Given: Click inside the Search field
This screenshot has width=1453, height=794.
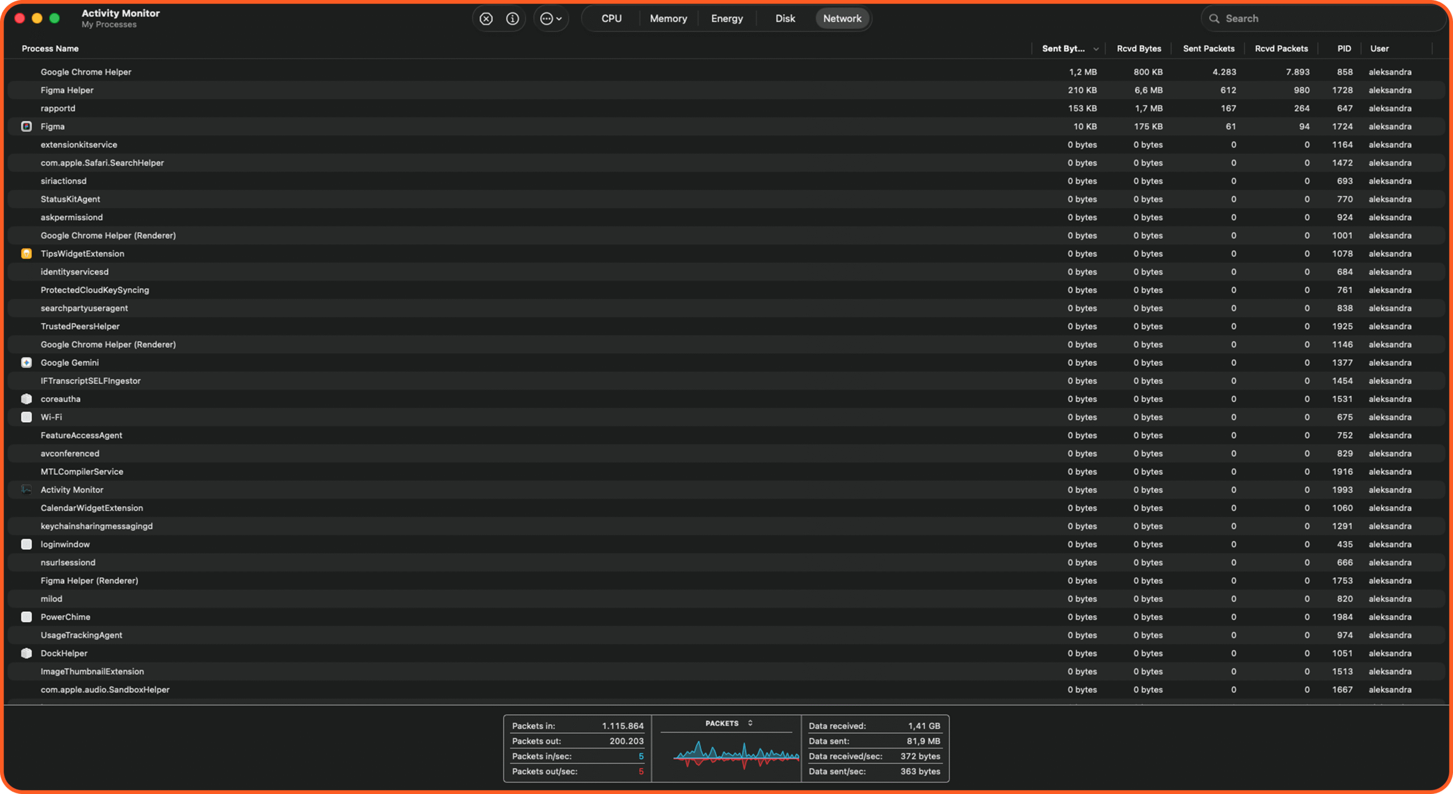Looking at the screenshot, I should [x=1322, y=18].
